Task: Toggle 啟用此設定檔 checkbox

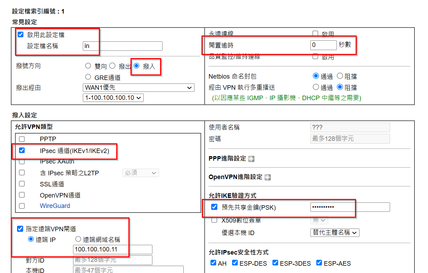Action: tap(21, 35)
